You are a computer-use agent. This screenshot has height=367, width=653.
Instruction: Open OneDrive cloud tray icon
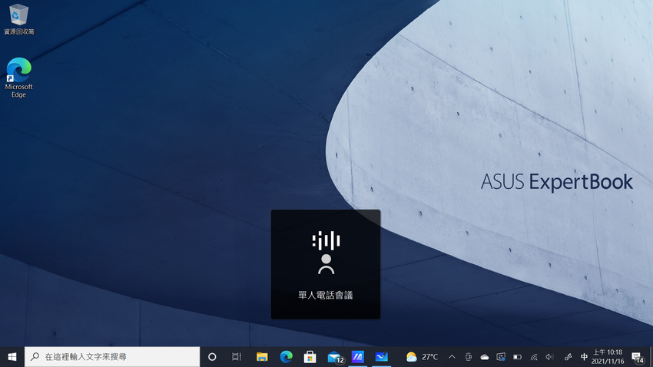coord(484,356)
